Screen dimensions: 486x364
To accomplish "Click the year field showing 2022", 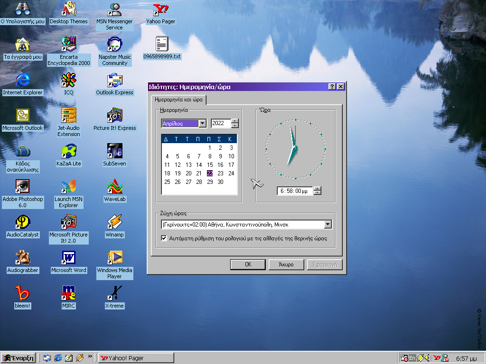I will 221,123.
